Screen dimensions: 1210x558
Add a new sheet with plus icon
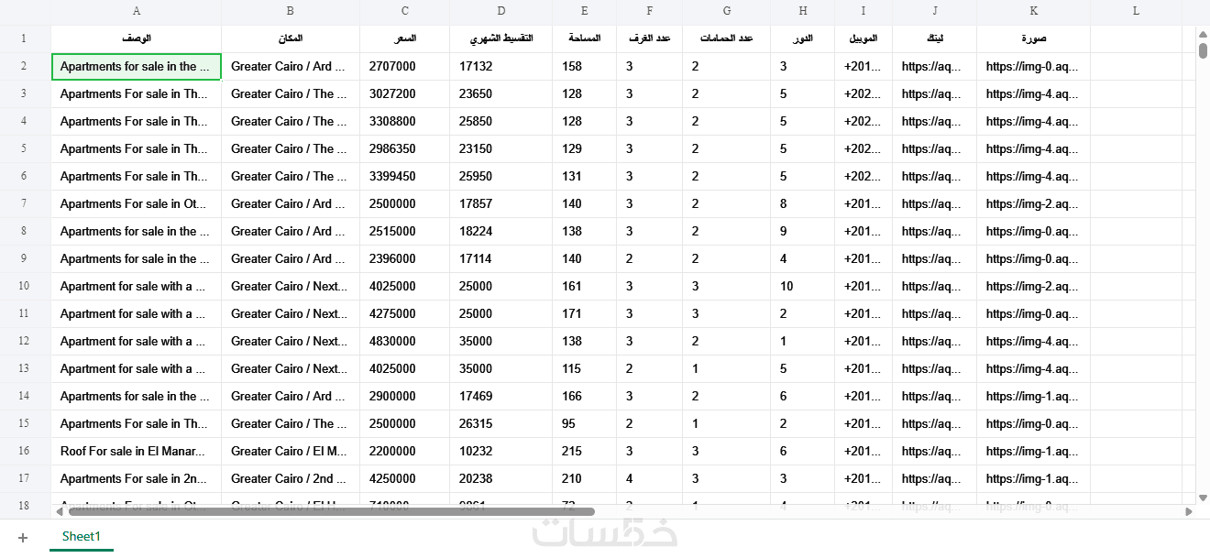pyautogui.click(x=23, y=538)
